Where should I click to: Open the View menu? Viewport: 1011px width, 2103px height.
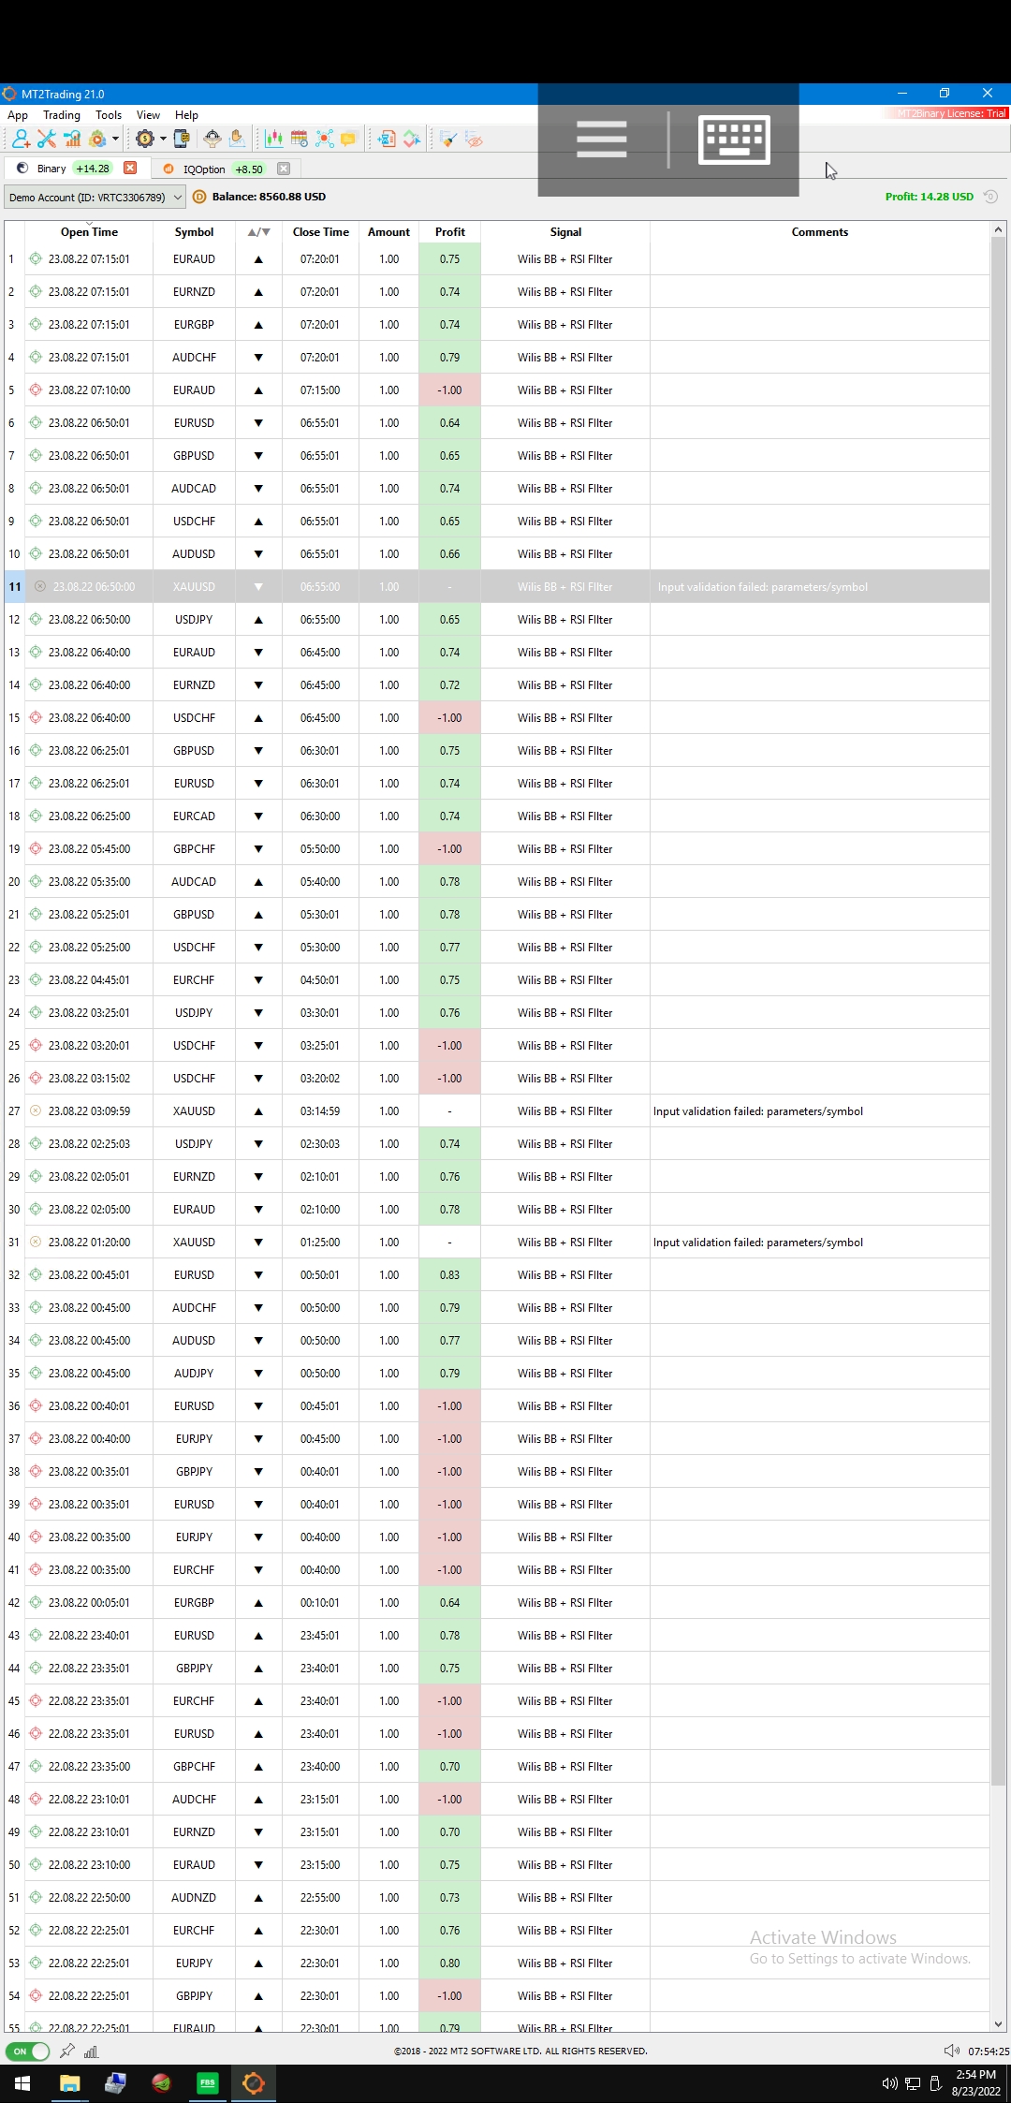[x=148, y=115]
